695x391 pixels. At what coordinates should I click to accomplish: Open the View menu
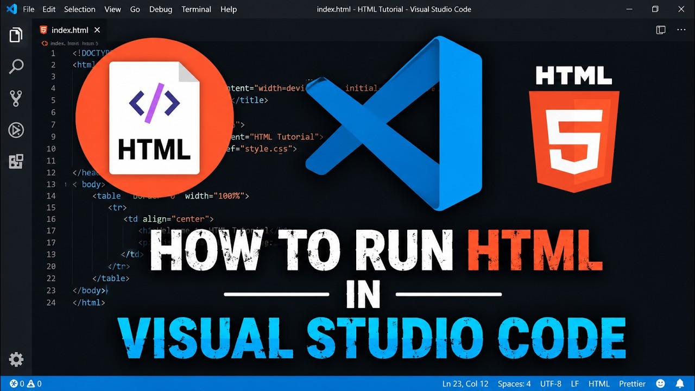112,9
